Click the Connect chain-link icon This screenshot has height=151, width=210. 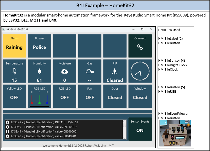pyautogui.click(x=140, y=47)
